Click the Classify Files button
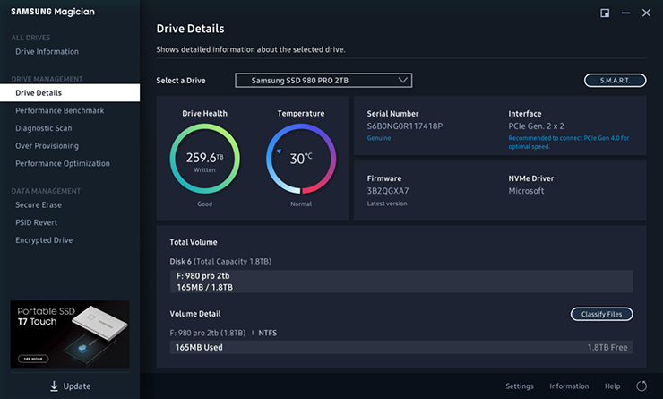Viewport: 663px width, 399px height. pos(602,314)
